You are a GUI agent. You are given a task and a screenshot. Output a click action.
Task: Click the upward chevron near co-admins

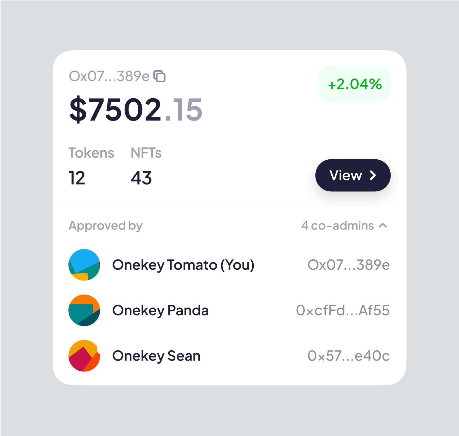[x=383, y=226]
